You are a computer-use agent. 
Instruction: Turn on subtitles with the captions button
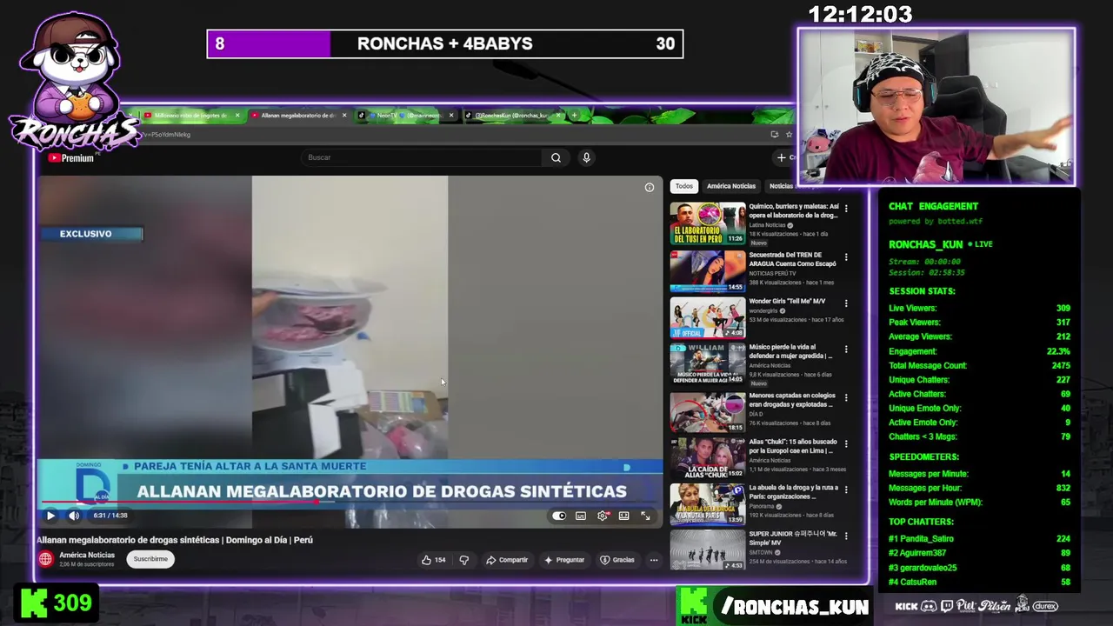581,516
